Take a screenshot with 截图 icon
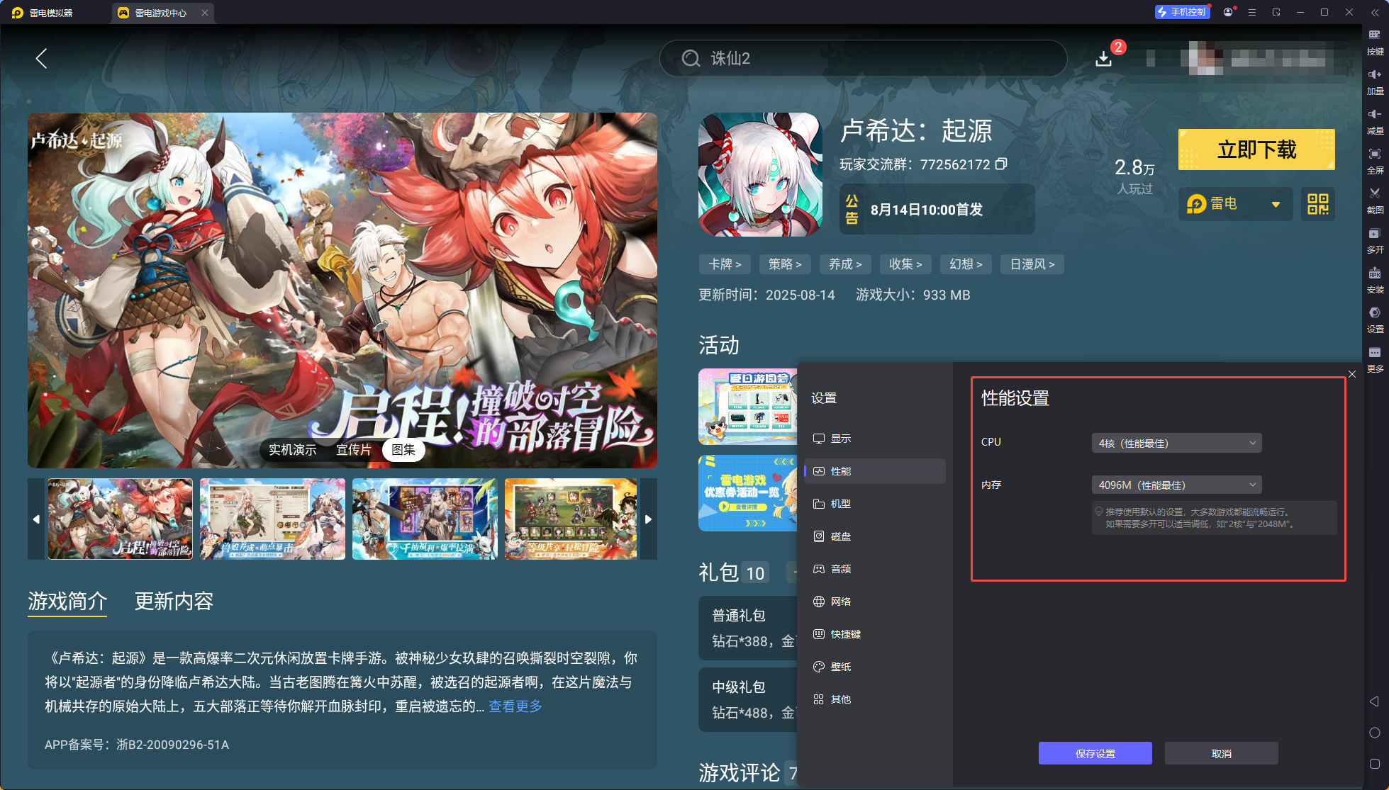 [x=1375, y=201]
